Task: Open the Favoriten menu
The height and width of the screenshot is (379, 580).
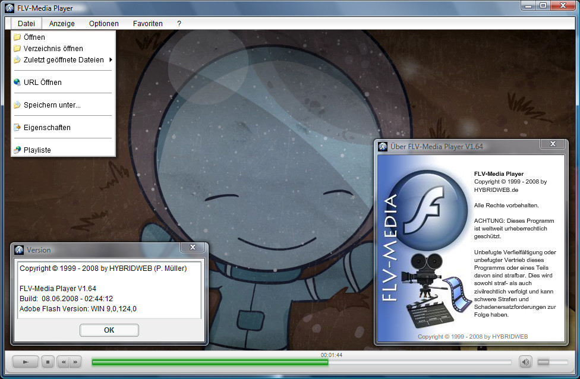Action: (147, 24)
